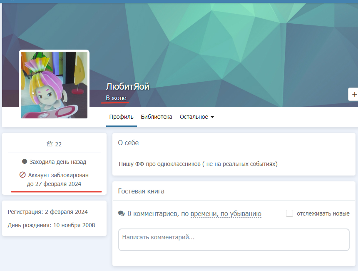358x271 pixels.
Task: Click the "День рождения" birthday line
Action: 51,225
